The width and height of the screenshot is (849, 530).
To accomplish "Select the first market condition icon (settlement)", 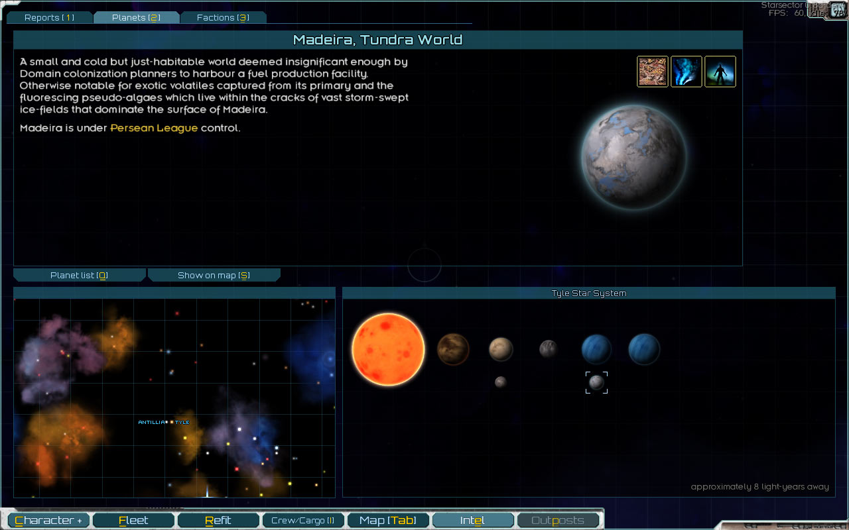I will [x=653, y=72].
